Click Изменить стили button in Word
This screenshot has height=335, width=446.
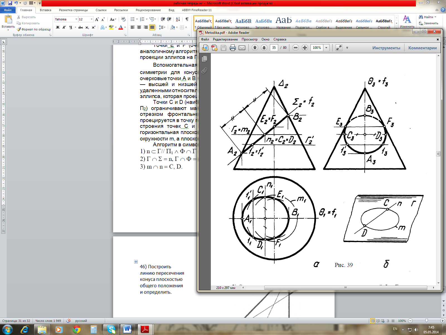(407, 22)
